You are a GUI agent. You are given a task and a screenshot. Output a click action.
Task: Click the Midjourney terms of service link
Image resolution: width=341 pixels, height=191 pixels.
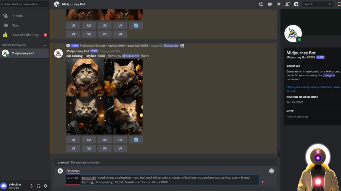tap(314, 89)
